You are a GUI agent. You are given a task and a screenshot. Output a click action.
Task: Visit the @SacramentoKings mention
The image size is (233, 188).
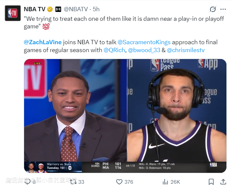click(x=144, y=43)
